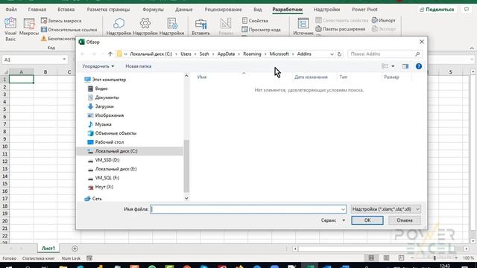Image resolution: width=477 pixels, height=268 pixels.
Task: Select VM_SQL (F:) drive
Action: [104, 178]
